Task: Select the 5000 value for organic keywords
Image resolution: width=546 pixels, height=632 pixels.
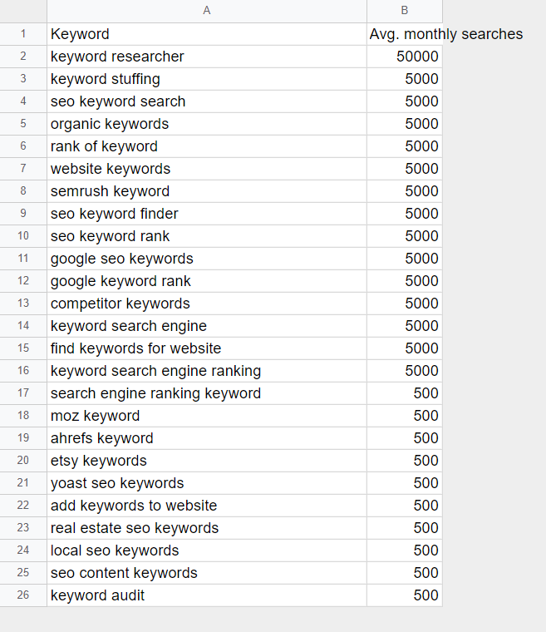Action: [x=405, y=124]
